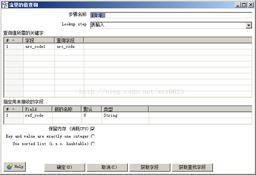Screen dimensions: 256x175
Task: Select row 1 number in receive-fields table
Action: click(x=13, y=116)
